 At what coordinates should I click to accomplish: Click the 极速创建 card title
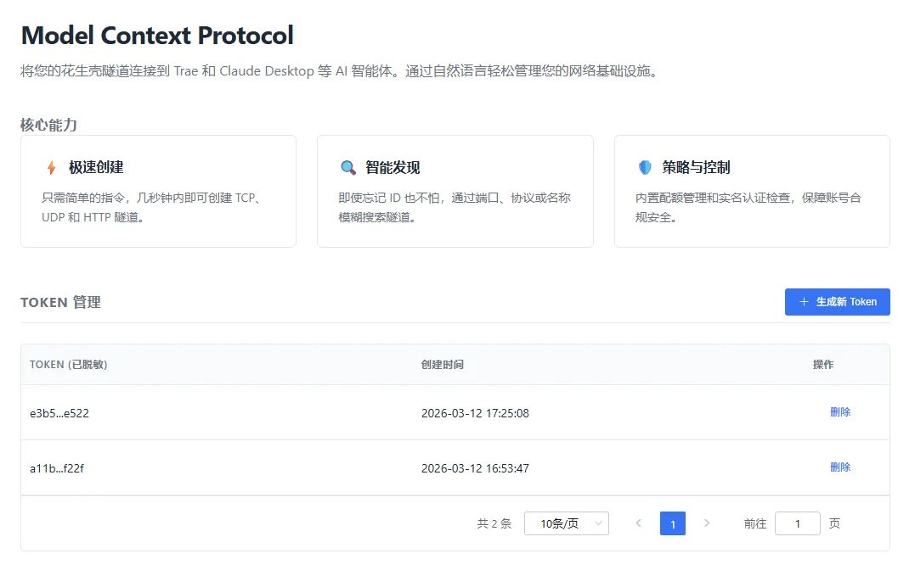96,168
